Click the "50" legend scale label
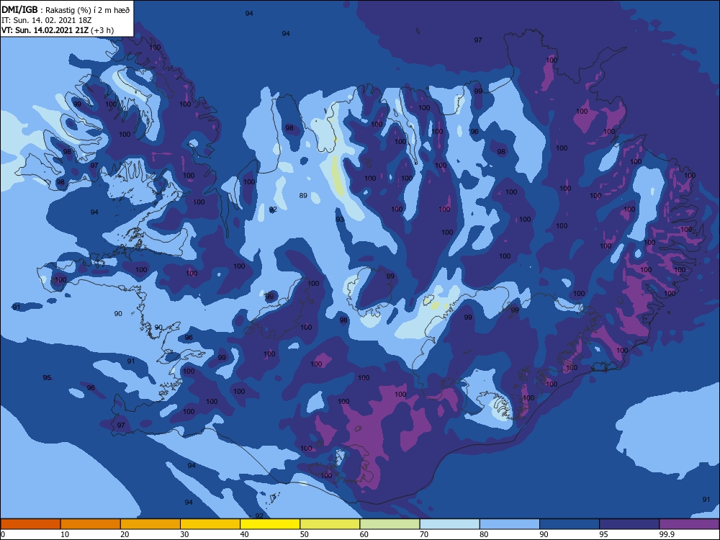Screen dimensions: 720x540 (x=305, y=534)
